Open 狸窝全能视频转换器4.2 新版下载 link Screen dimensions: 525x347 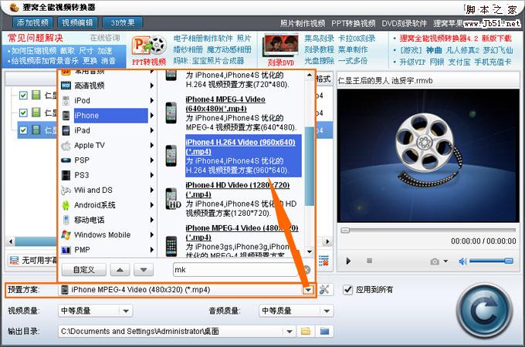[x=456, y=38]
